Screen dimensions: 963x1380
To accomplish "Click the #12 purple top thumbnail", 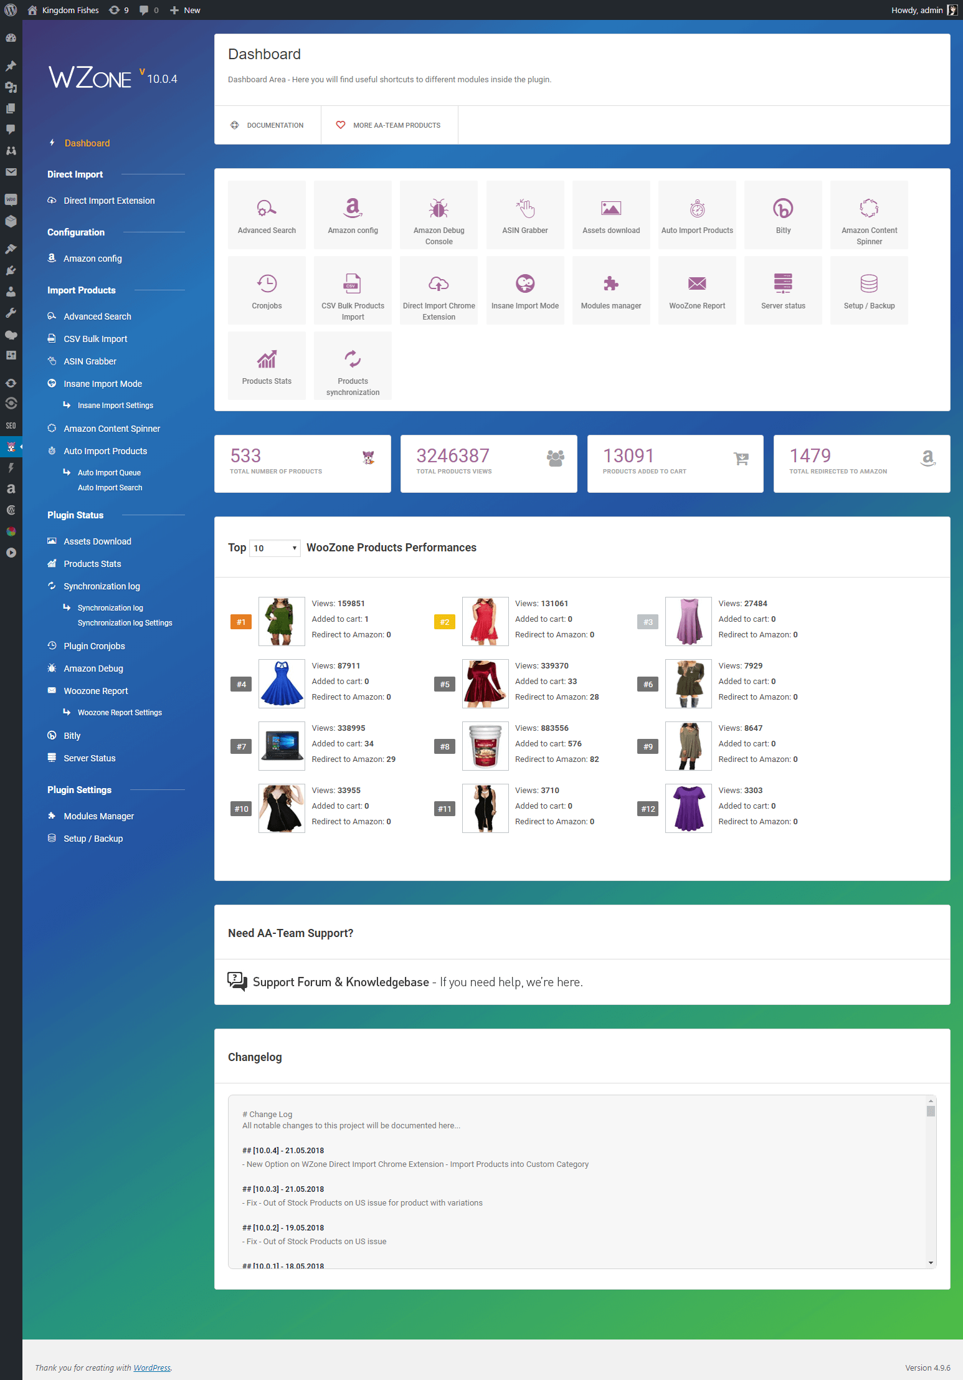I will pyautogui.click(x=688, y=808).
